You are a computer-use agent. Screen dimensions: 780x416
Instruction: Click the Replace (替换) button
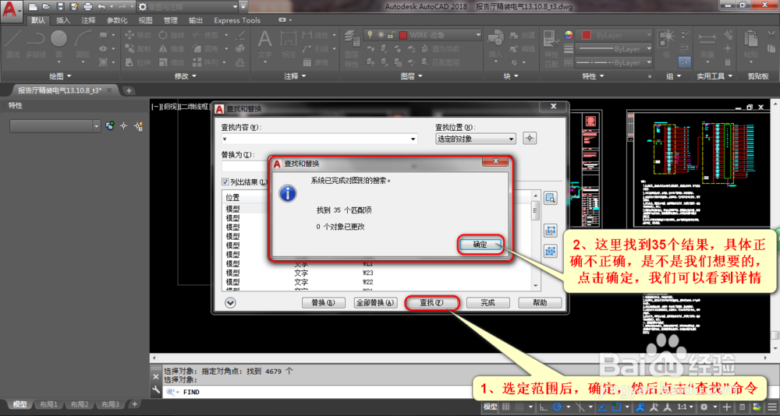(x=324, y=303)
